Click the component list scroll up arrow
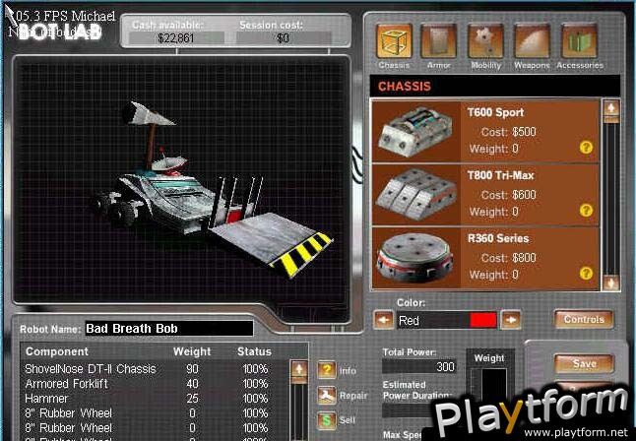 (x=299, y=369)
